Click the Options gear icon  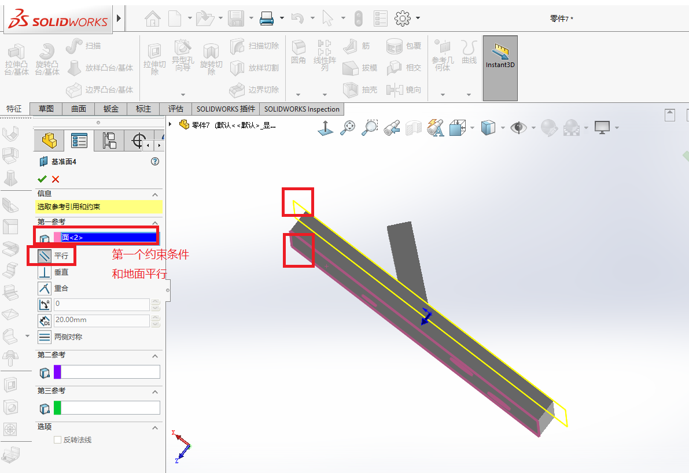(403, 19)
